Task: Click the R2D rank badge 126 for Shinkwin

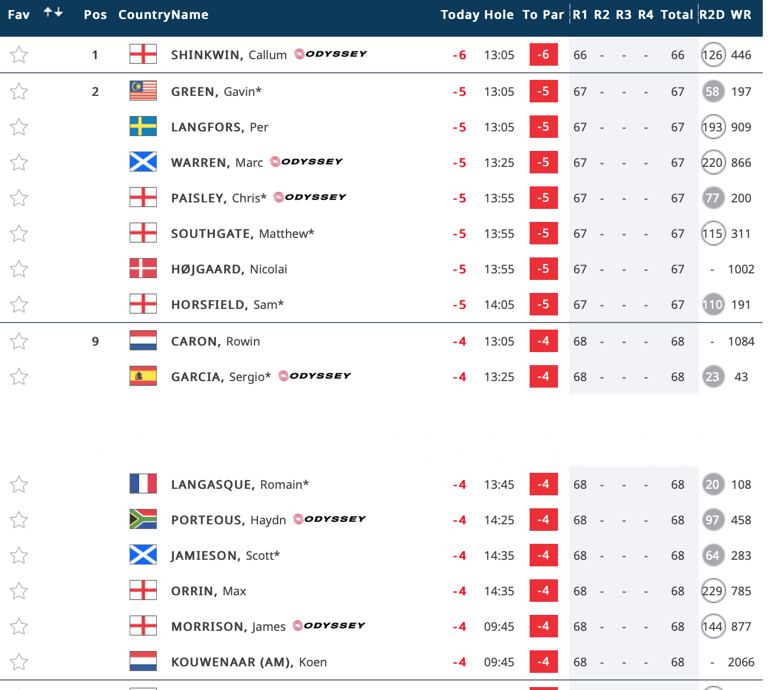Action: [712, 55]
